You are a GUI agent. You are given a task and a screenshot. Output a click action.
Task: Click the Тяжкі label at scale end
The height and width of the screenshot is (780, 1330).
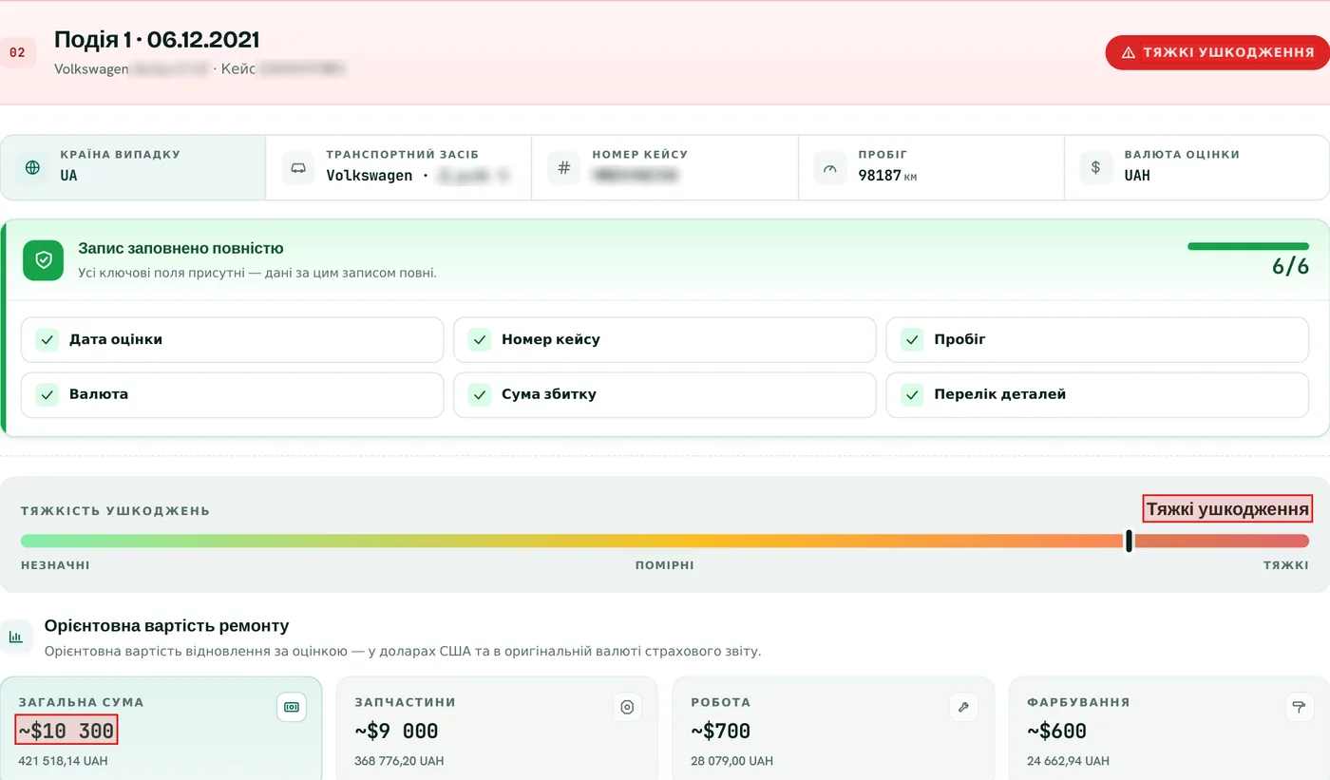1286,565
